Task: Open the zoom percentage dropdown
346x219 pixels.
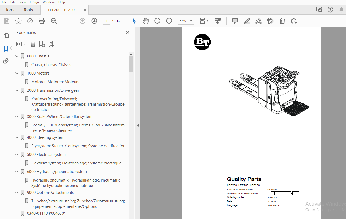Action: 191,21
